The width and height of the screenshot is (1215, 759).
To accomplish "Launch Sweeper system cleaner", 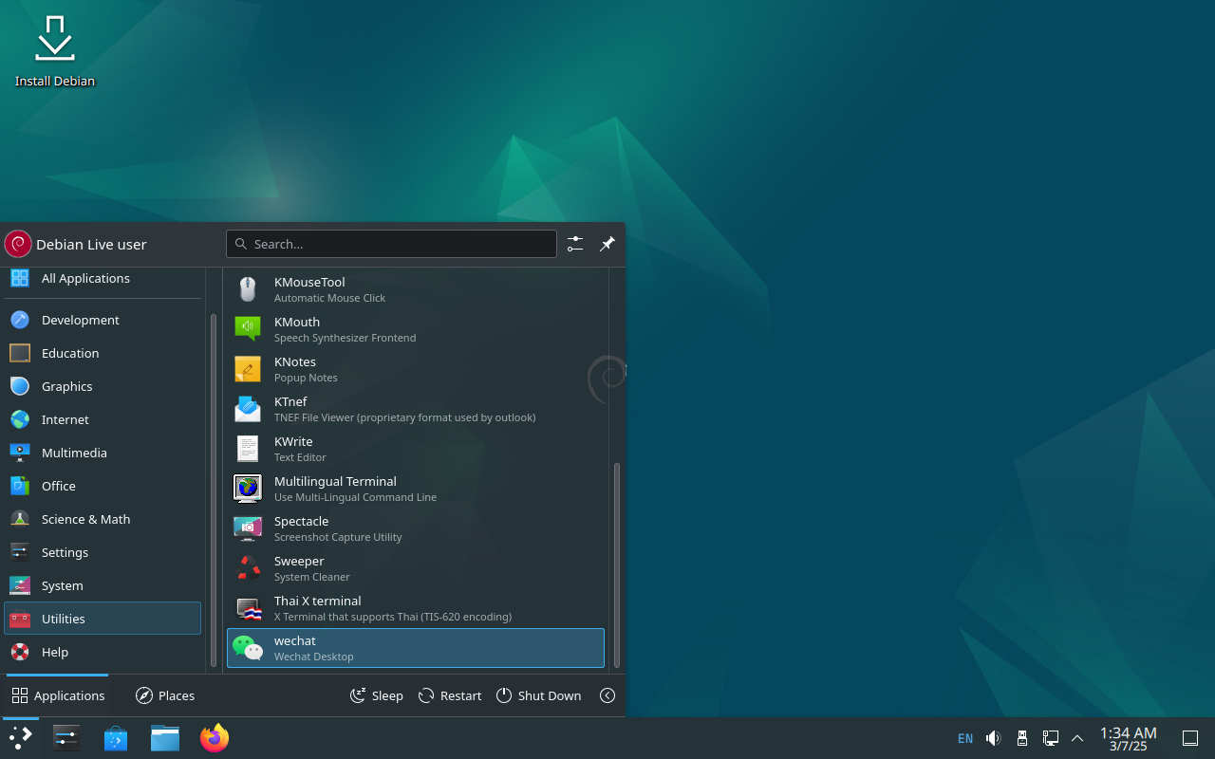I will (416, 568).
